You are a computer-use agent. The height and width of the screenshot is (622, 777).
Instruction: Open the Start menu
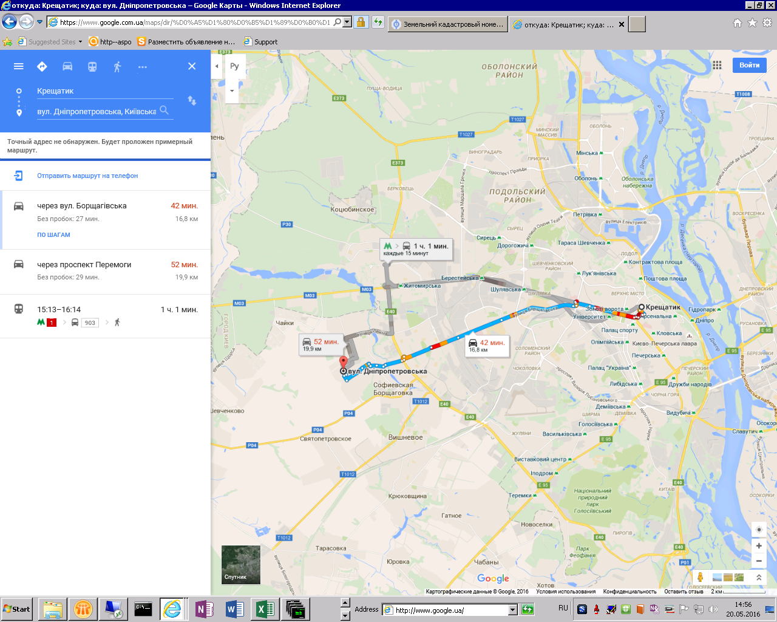click(16, 609)
